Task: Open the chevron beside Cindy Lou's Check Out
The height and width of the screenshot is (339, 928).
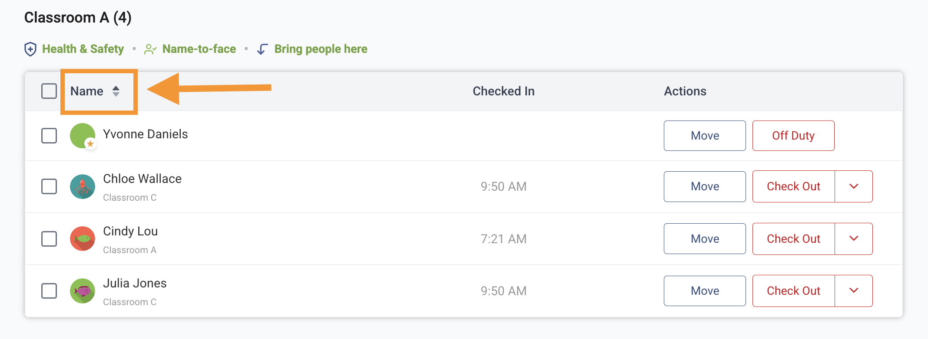Action: point(853,239)
